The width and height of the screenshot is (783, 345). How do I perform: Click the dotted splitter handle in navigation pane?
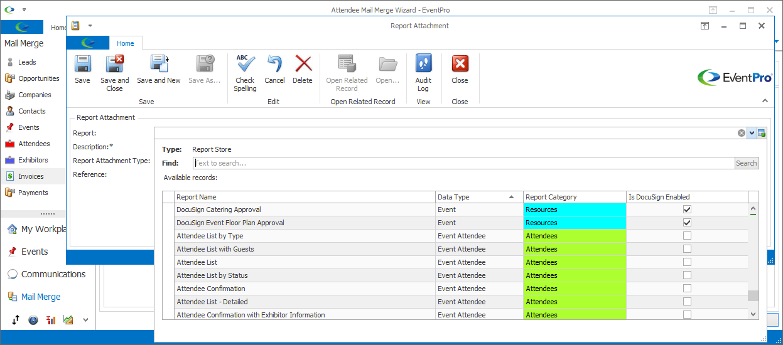pyautogui.click(x=47, y=213)
